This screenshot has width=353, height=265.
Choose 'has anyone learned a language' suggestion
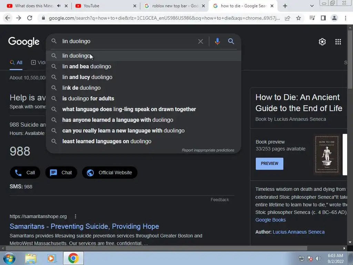(144, 120)
